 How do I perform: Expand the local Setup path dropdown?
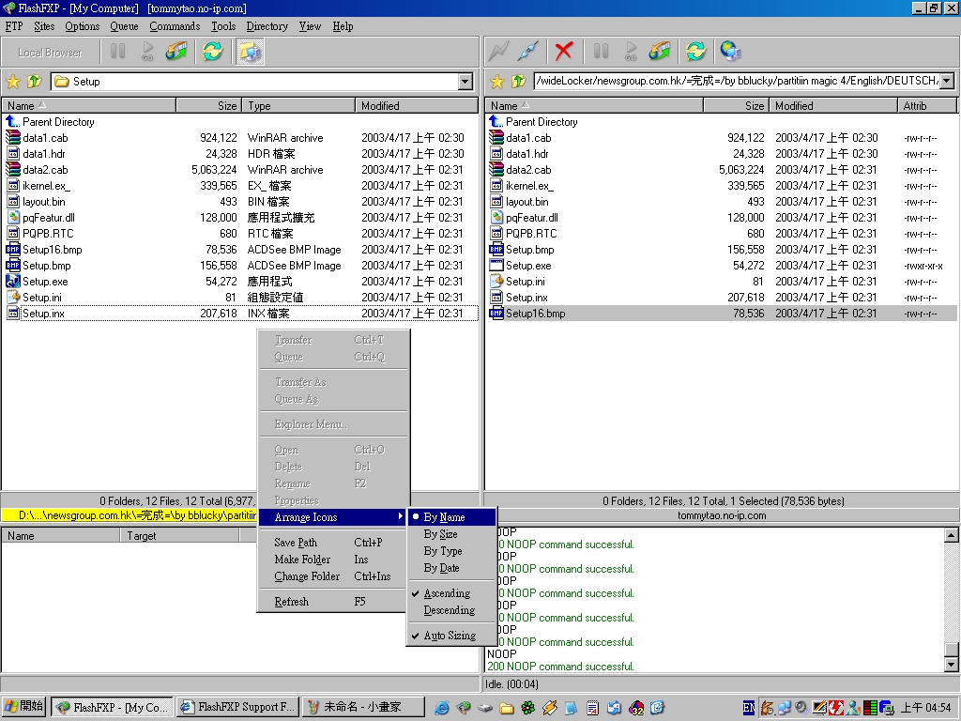tap(465, 82)
